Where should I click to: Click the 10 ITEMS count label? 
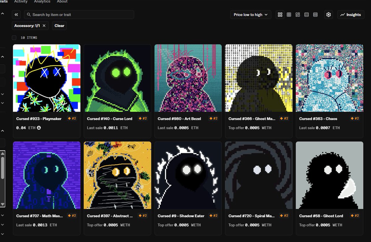click(x=29, y=38)
